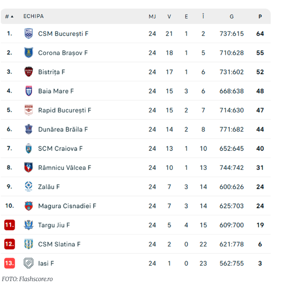284x285 pixels.
Task: Click the Iasi F placeholder shield icon
Action: click(29, 263)
